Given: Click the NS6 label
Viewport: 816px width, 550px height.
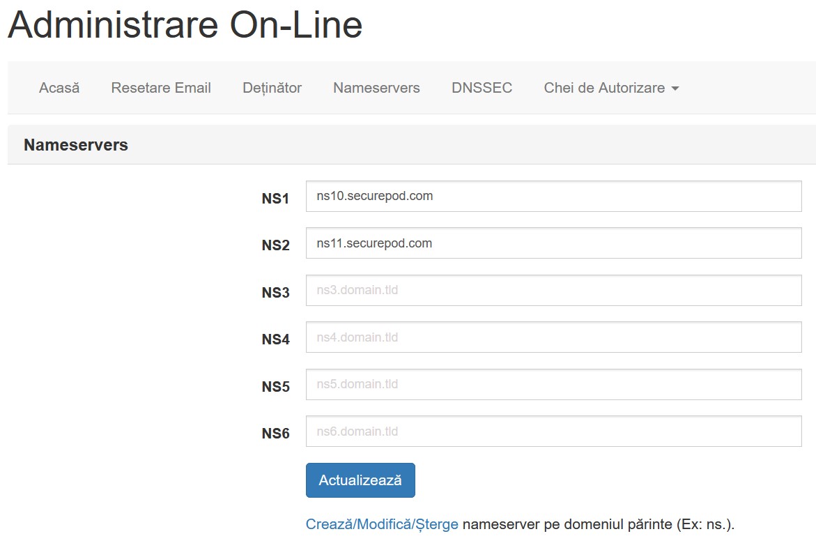Looking at the screenshot, I should [275, 434].
